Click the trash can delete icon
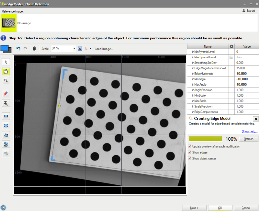 (34, 49)
